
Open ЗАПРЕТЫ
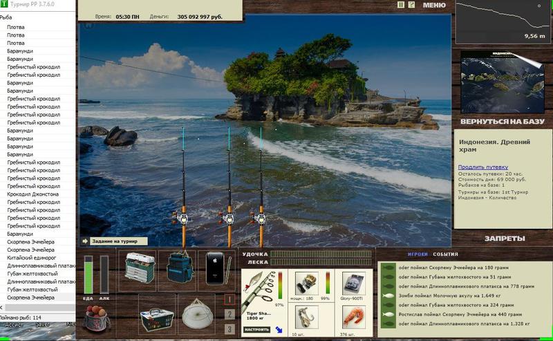505,238
